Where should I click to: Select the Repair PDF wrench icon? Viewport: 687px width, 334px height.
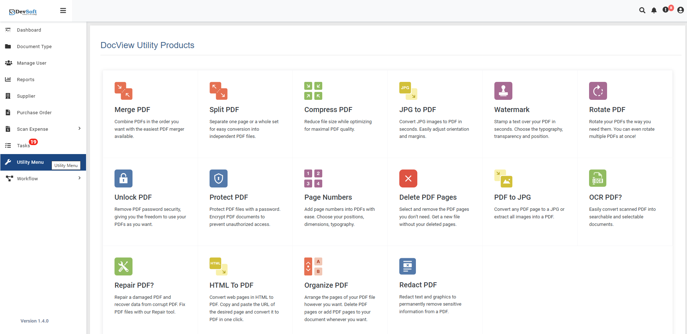123,266
